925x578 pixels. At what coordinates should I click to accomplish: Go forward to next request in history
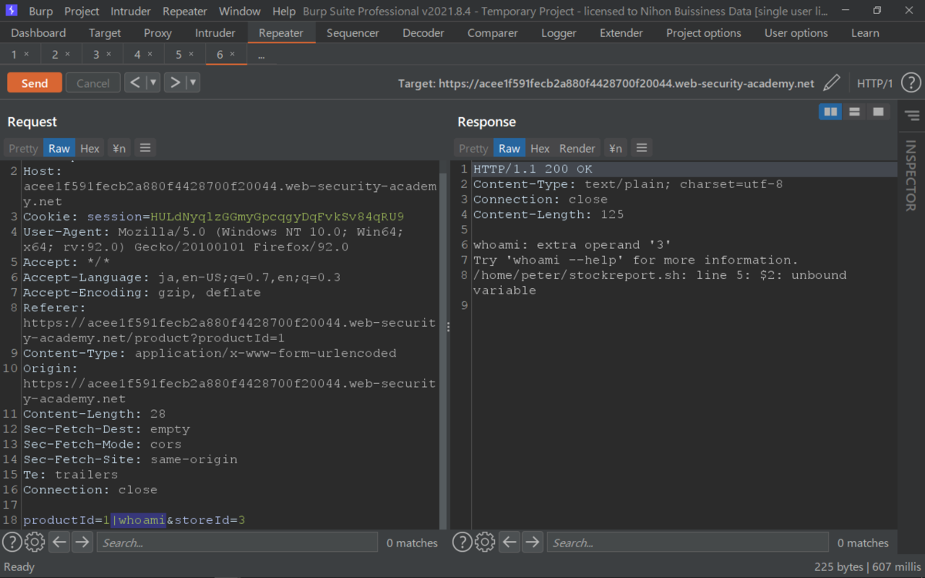point(175,82)
